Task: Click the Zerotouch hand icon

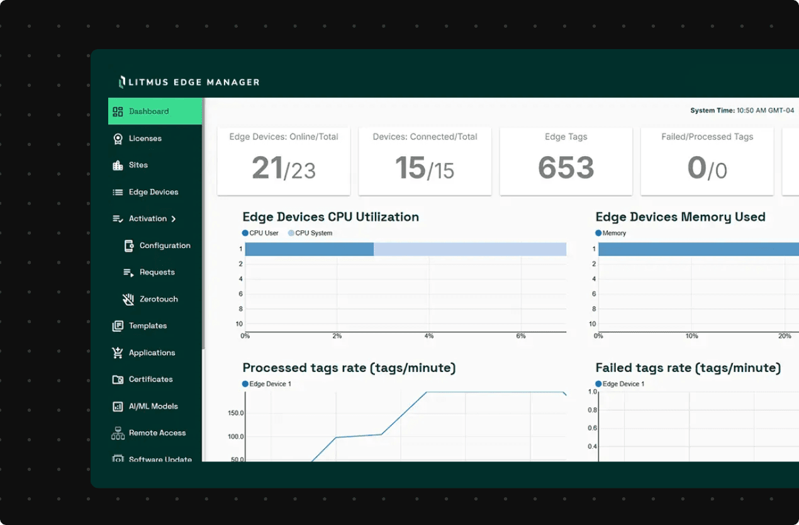Action: pyautogui.click(x=128, y=299)
